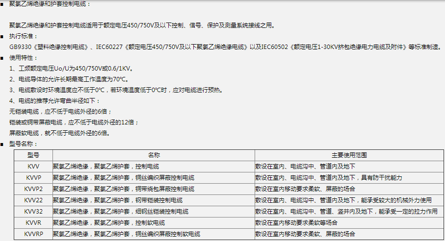
Task: Click the bullet beside the top 聚氯乙烯绝缘和护套控制电缆 heading
Action: (x=4, y=4)
